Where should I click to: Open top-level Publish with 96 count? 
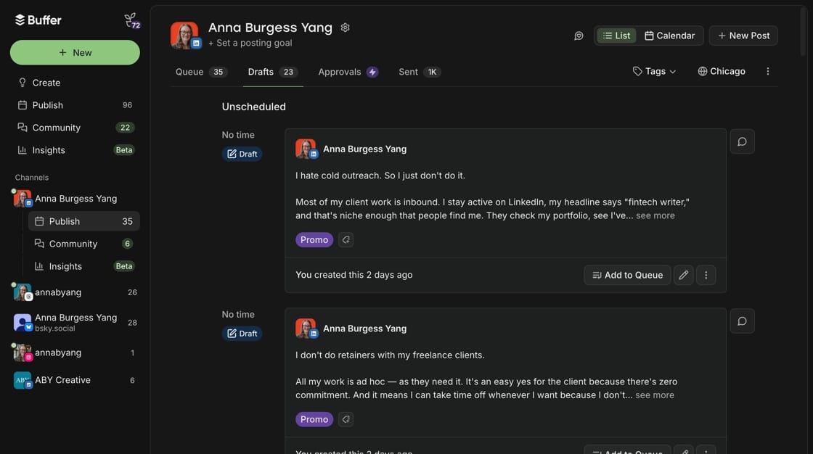click(75, 105)
